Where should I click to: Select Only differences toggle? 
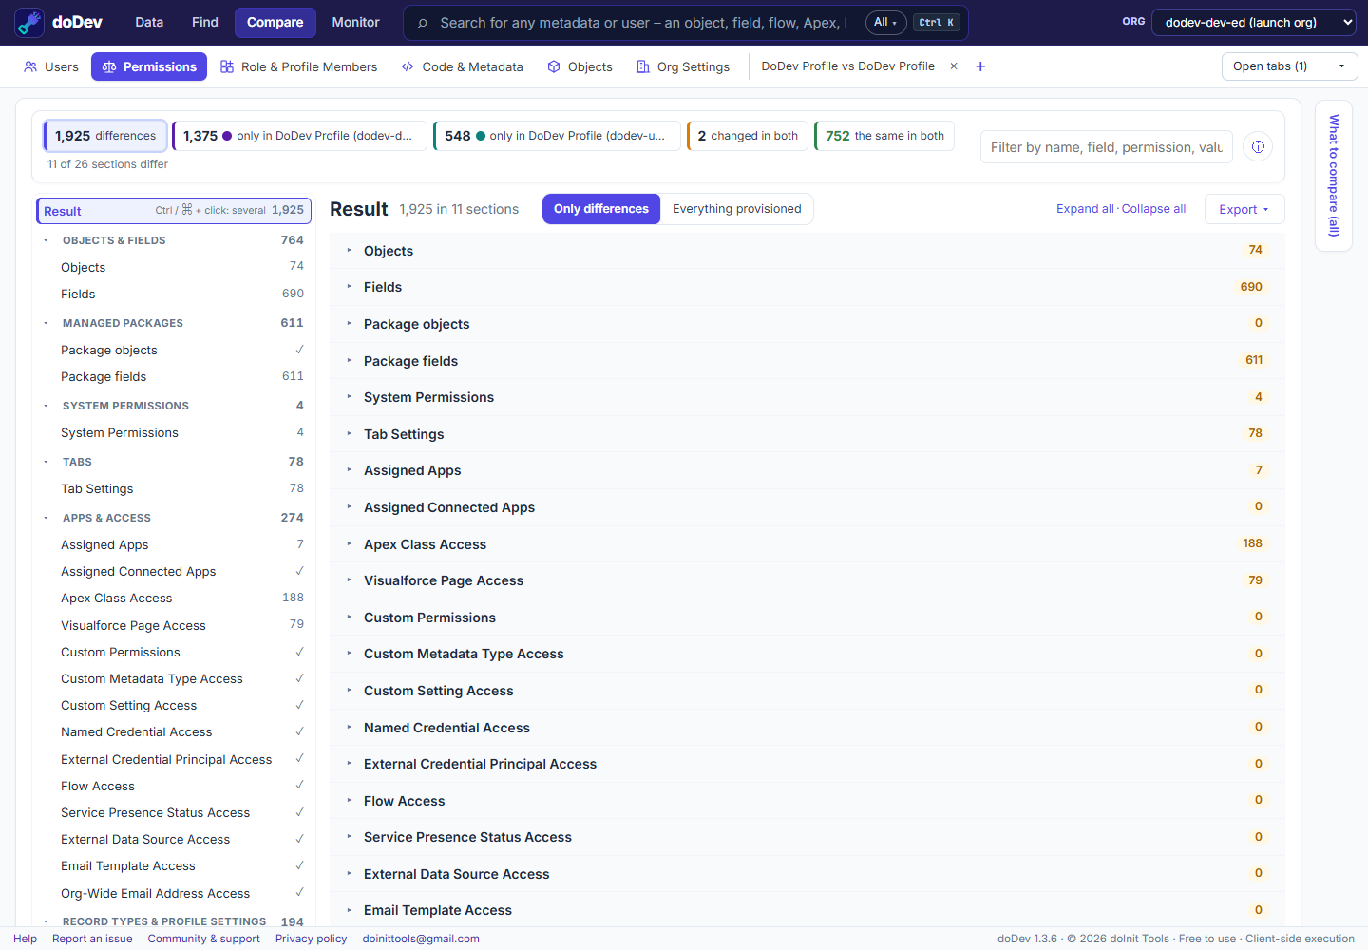point(601,209)
